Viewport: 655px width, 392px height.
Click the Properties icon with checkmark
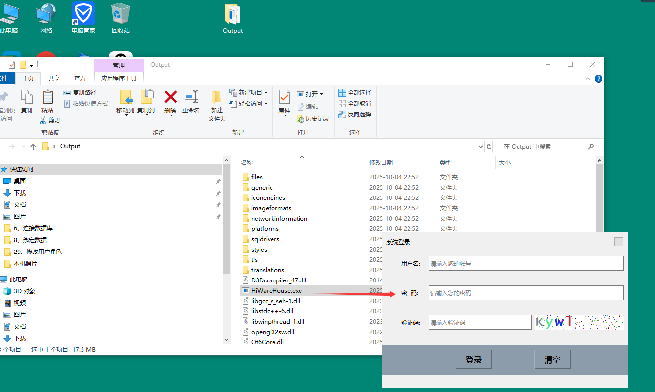coord(284,97)
